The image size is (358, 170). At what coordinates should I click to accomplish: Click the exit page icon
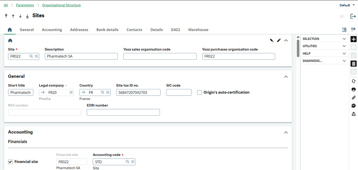pos(353,16)
